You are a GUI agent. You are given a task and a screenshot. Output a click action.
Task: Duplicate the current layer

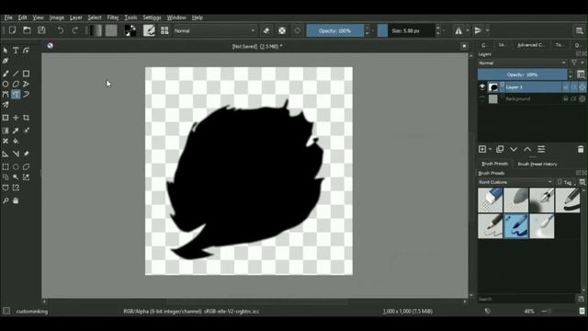500,149
